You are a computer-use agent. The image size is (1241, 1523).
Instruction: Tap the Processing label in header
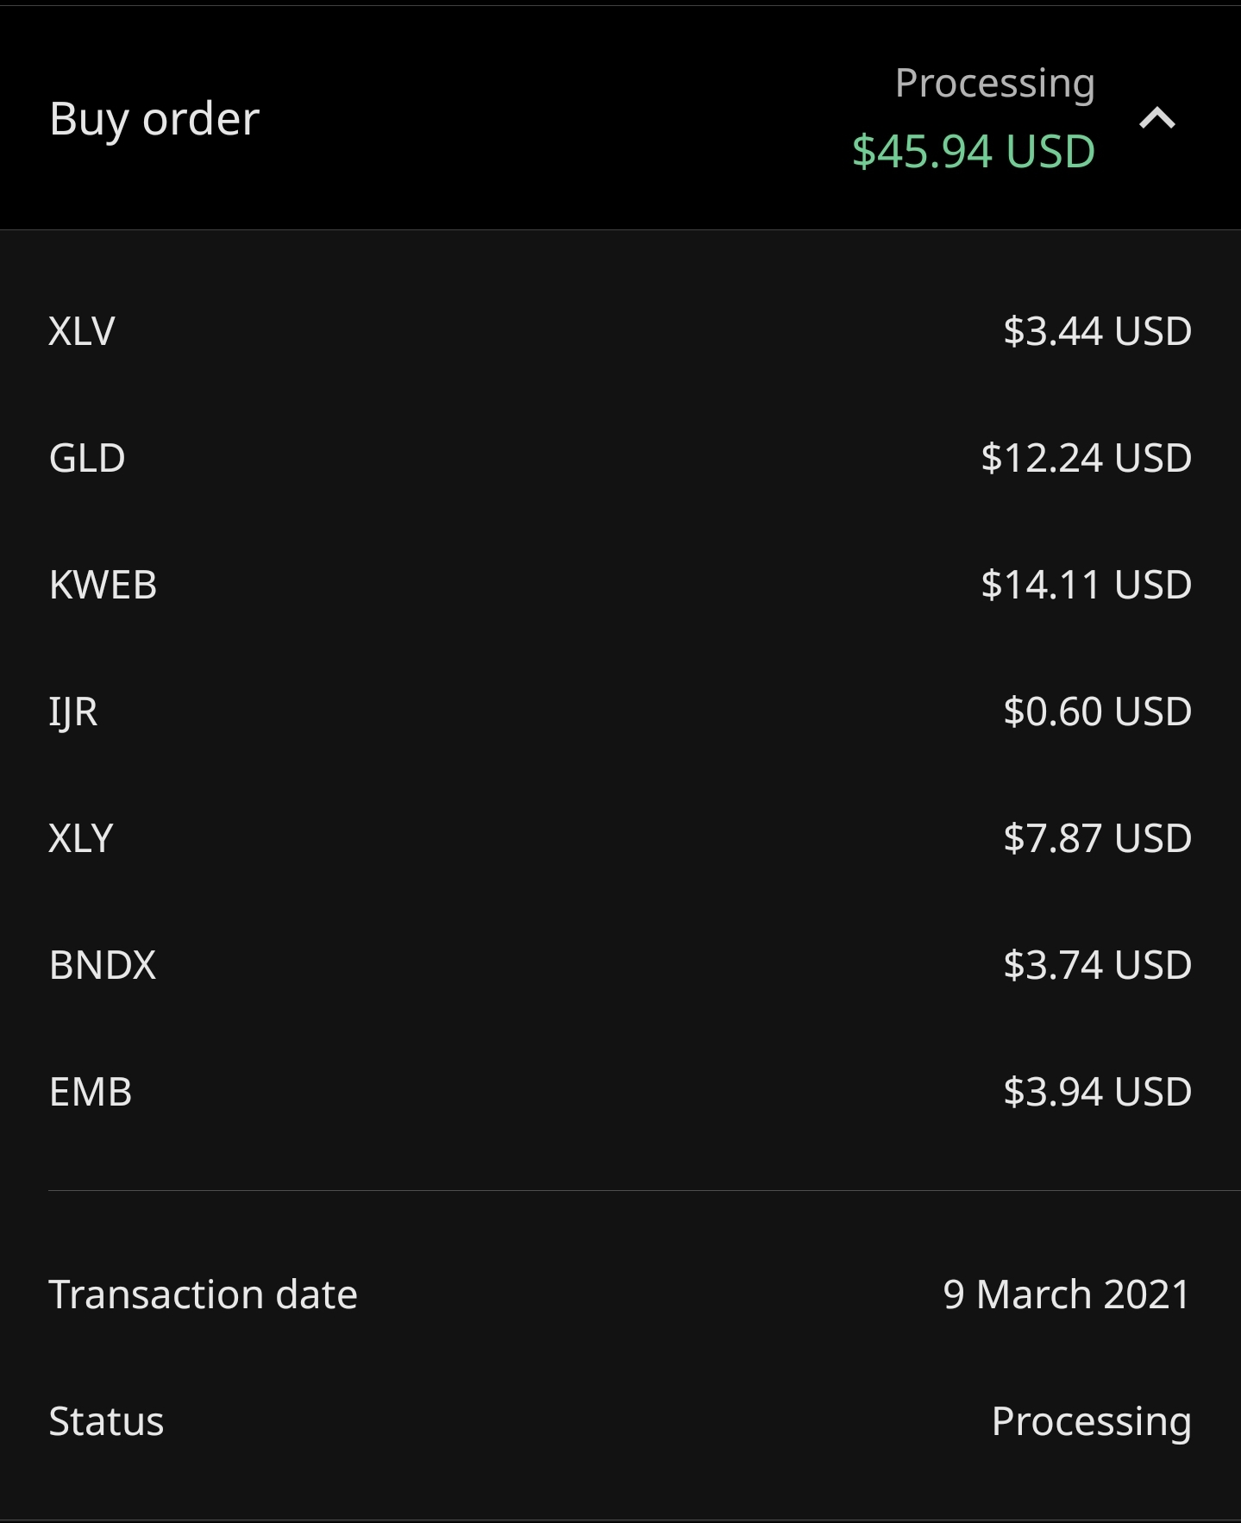[x=994, y=85]
